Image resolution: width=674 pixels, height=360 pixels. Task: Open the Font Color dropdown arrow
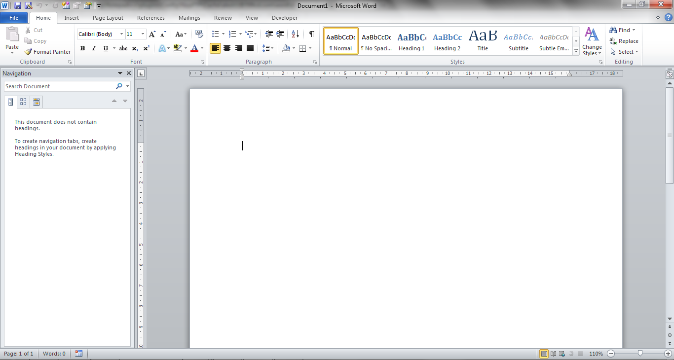pyautogui.click(x=202, y=48)
